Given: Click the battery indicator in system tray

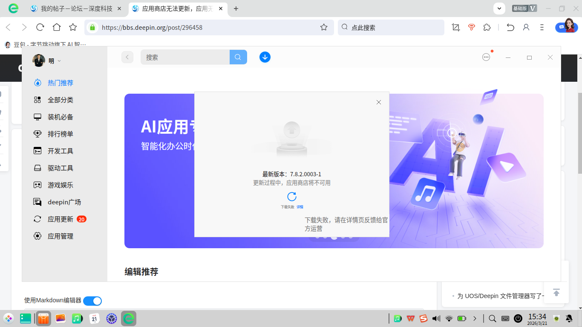Looking at the screenshot, I should [462, 318].
